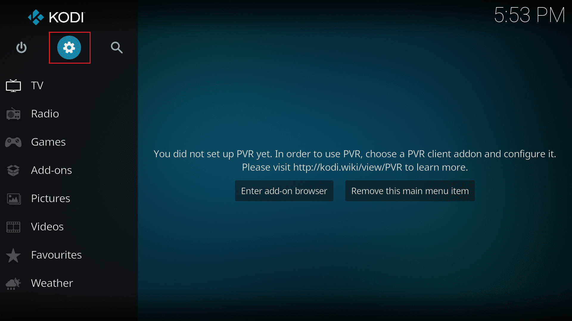Navigate to Weather section

[x=52, y=283]
